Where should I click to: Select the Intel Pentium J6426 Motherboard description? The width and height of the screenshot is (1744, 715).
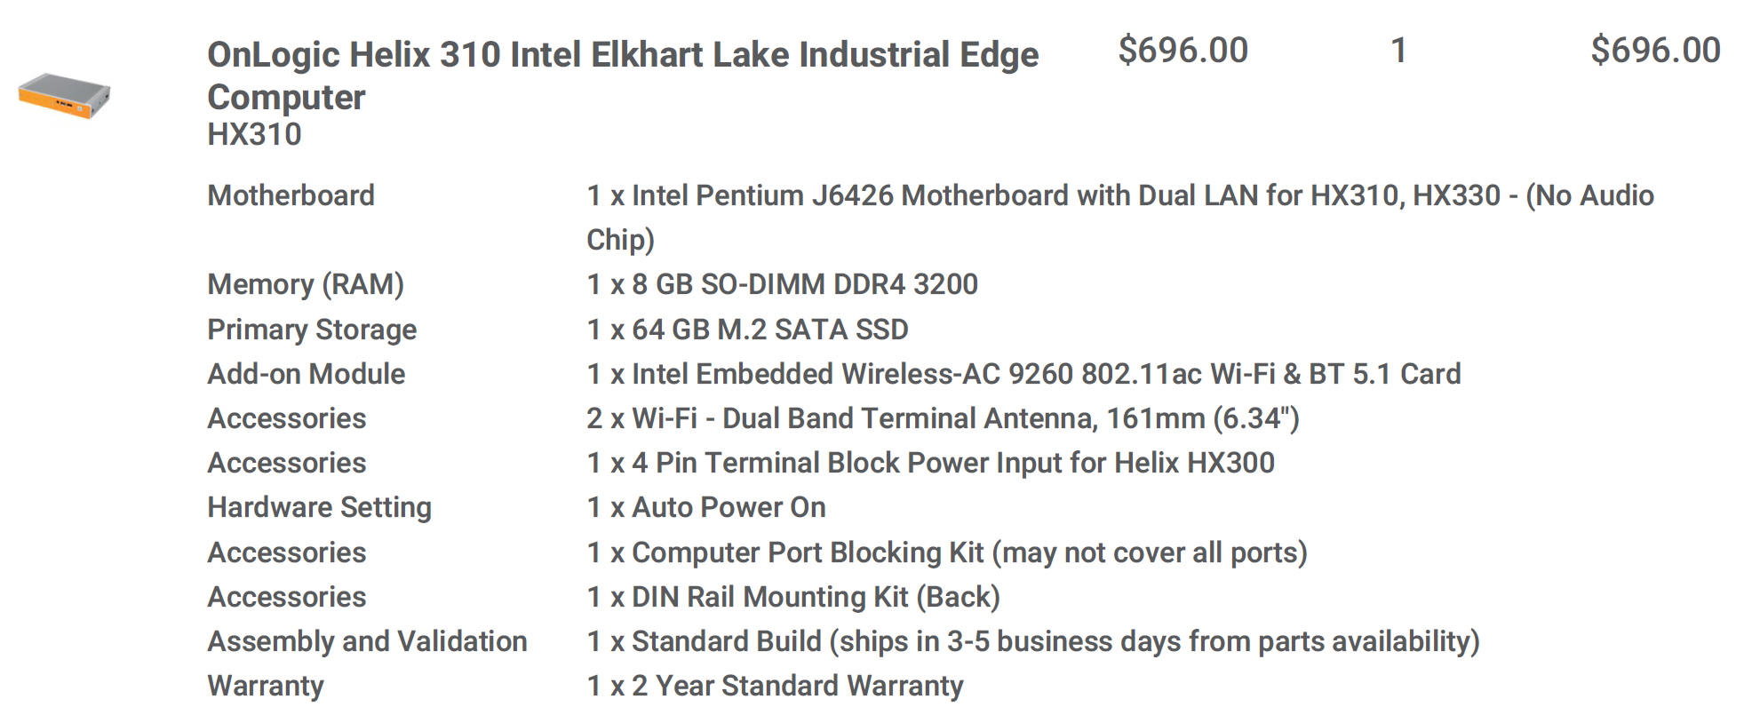tap(1120, 218)
